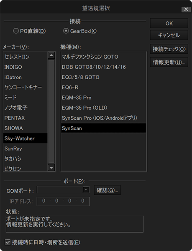
Task: Open the COMポート dropdown
Action: [63, 190]
